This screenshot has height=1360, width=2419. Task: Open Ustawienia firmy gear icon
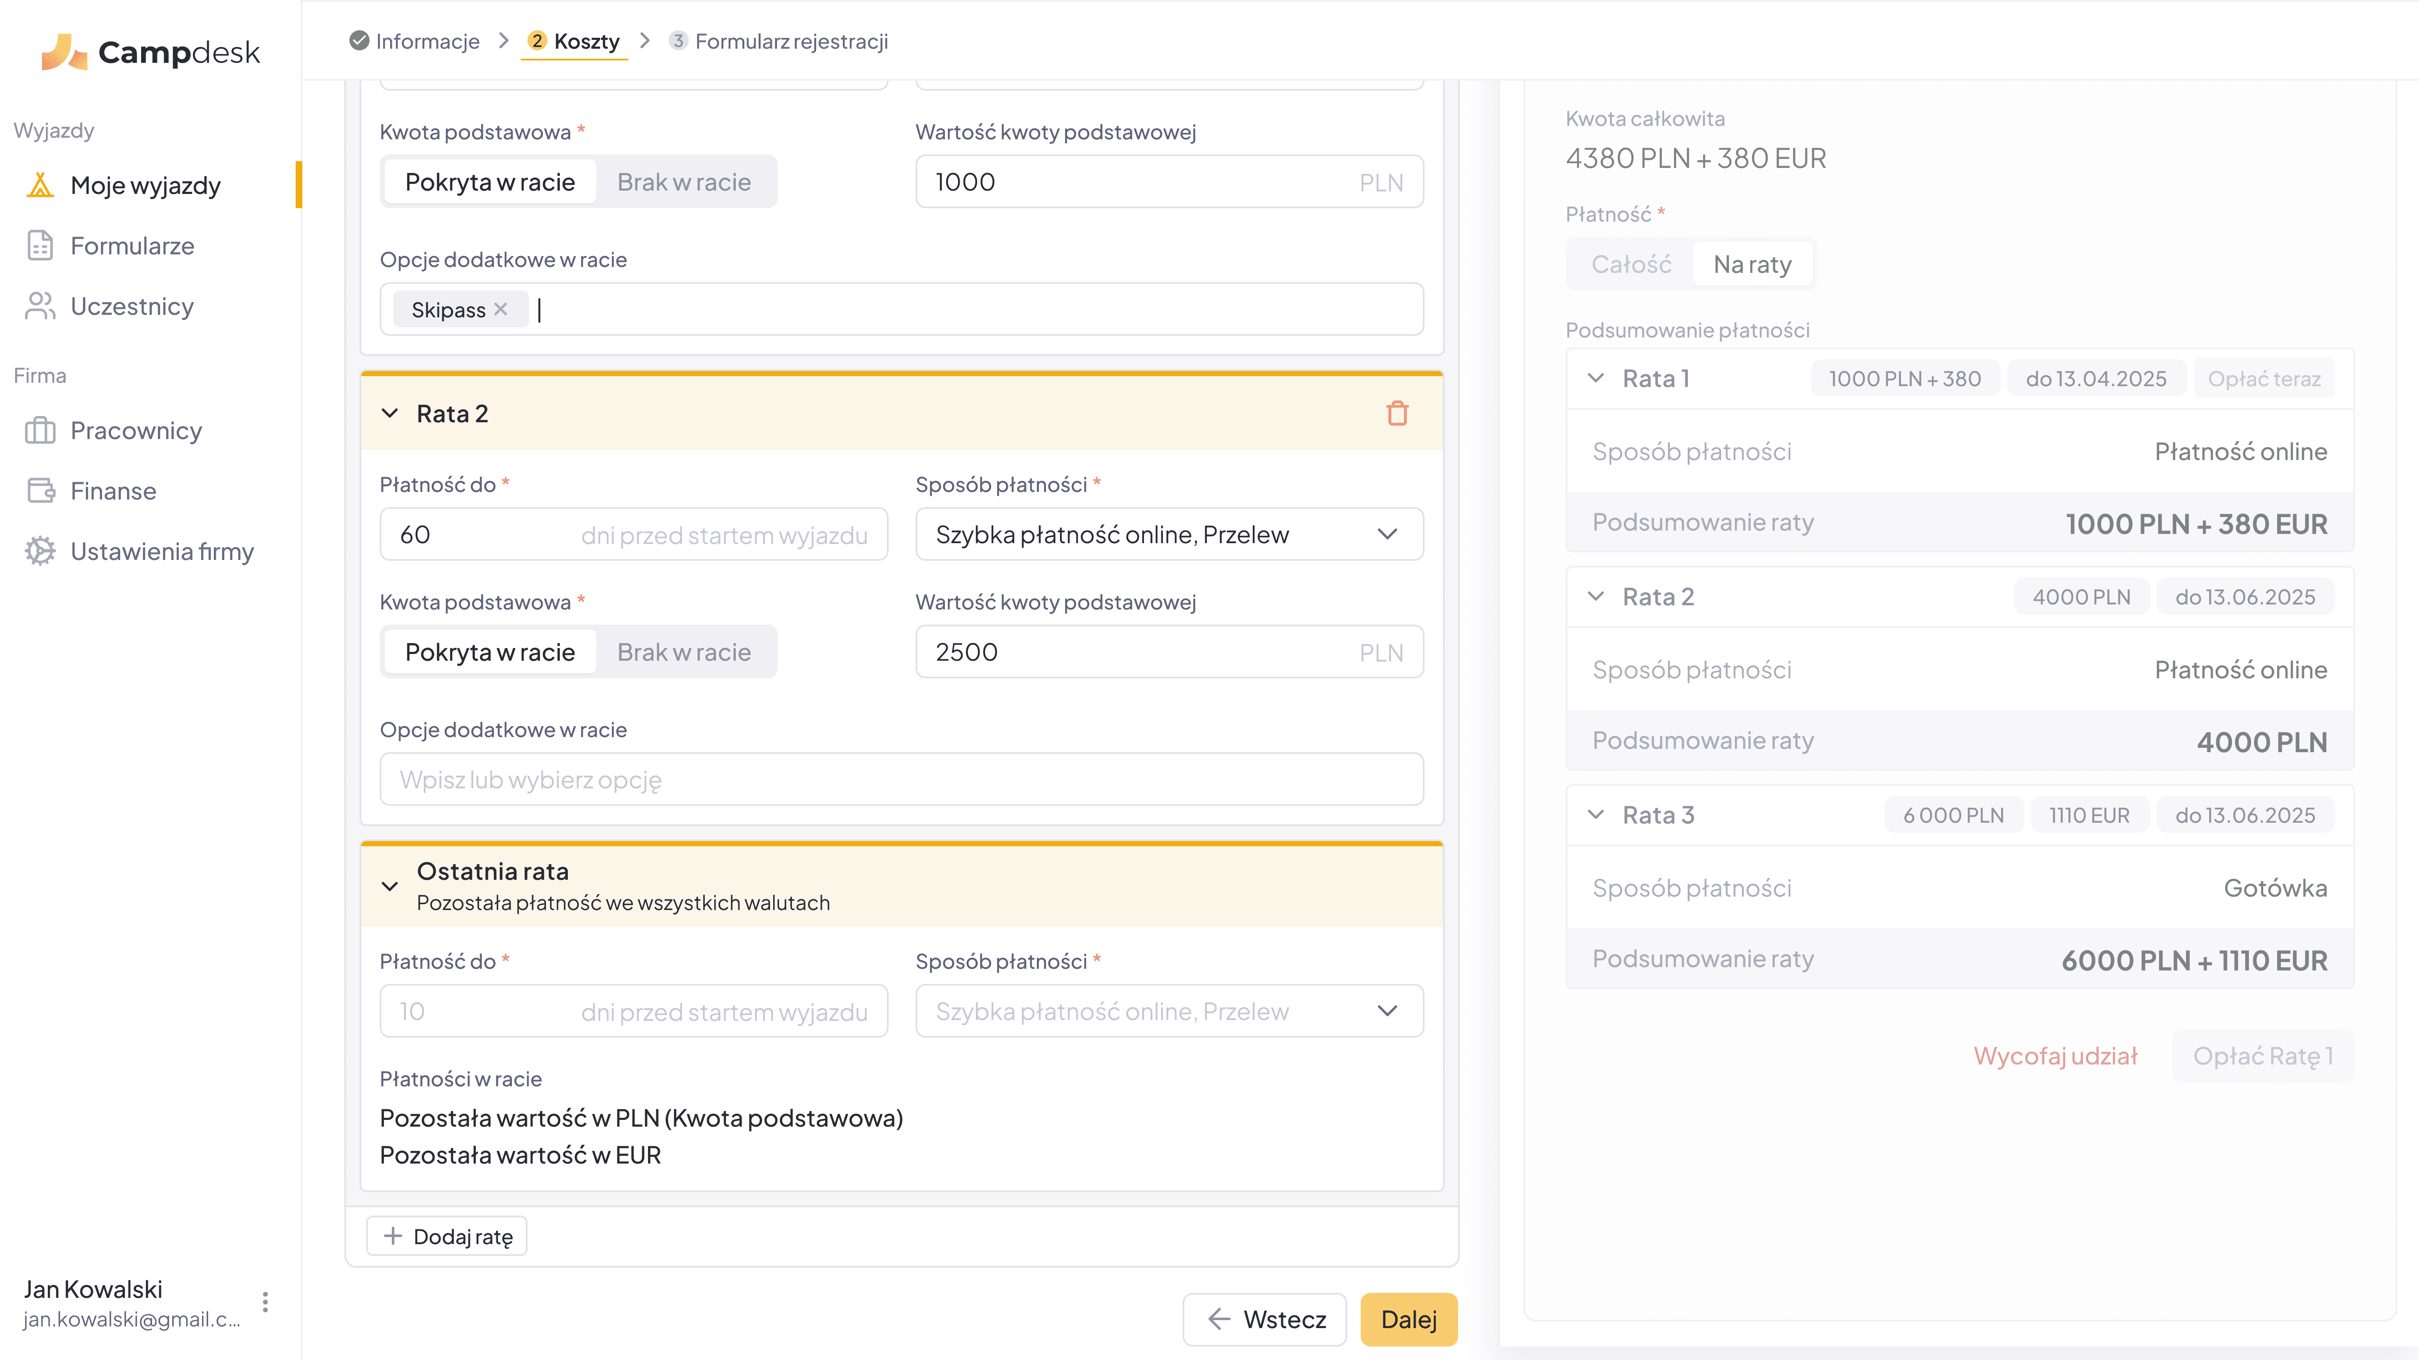[x=39, y=551]
